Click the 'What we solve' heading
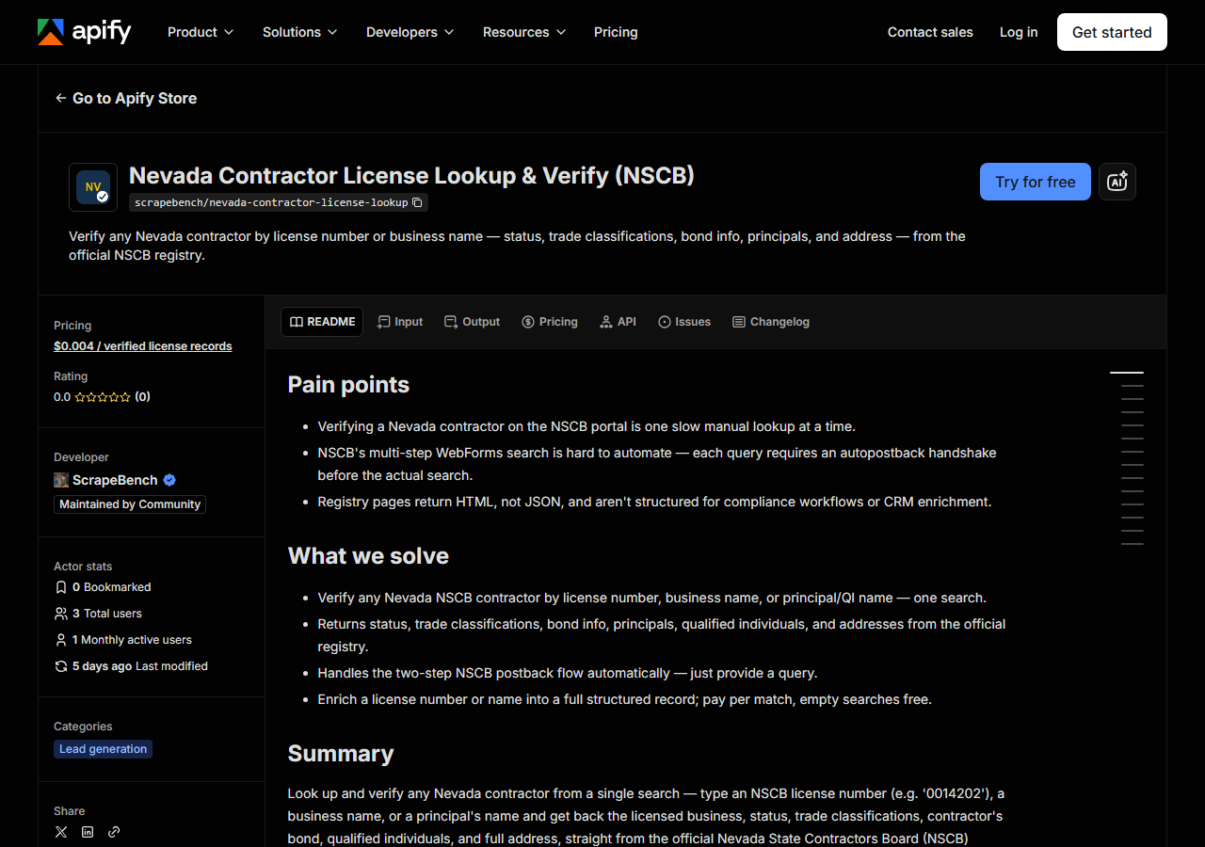 click(x=368, y=556)
